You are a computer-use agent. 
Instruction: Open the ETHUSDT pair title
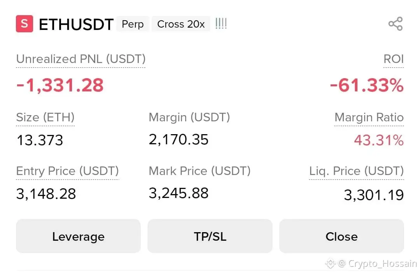tap(76, 24)
